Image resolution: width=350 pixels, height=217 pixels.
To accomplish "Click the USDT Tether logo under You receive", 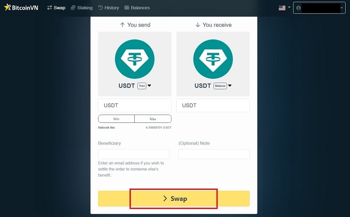I will pyautogui.click(x=213, y=59).
